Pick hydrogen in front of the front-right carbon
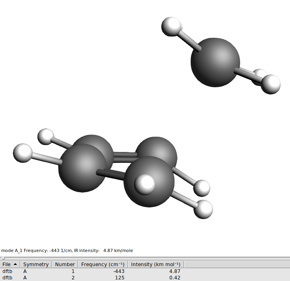 coord(144,184)
